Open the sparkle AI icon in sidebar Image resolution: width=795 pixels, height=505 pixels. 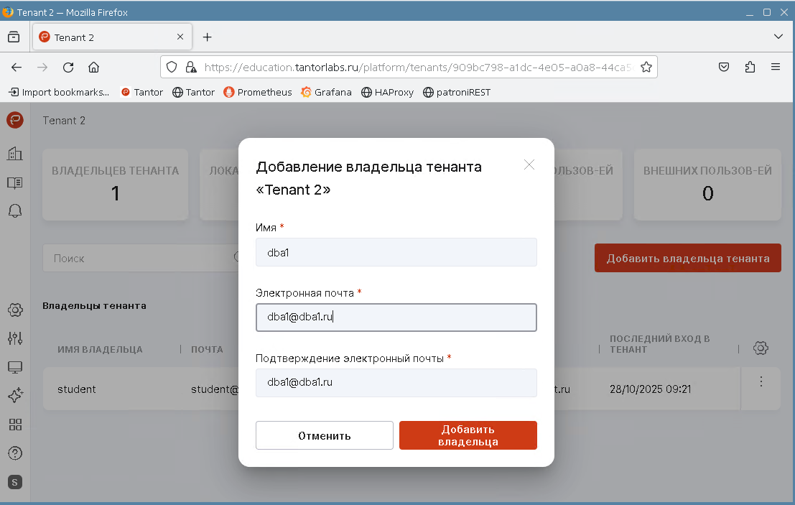click(15, 396)
